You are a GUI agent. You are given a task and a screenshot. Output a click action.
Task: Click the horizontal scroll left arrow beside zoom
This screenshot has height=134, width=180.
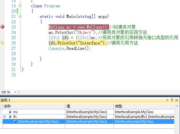tap(19, 92)
